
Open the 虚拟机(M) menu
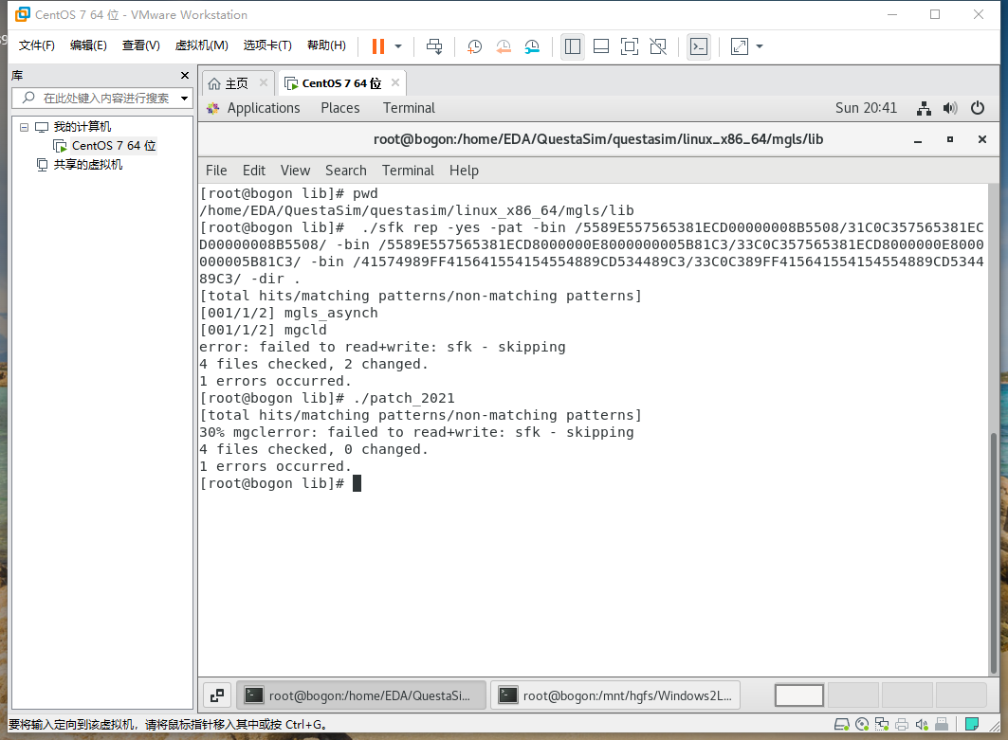pyautogui.click(x=202, y=45)
